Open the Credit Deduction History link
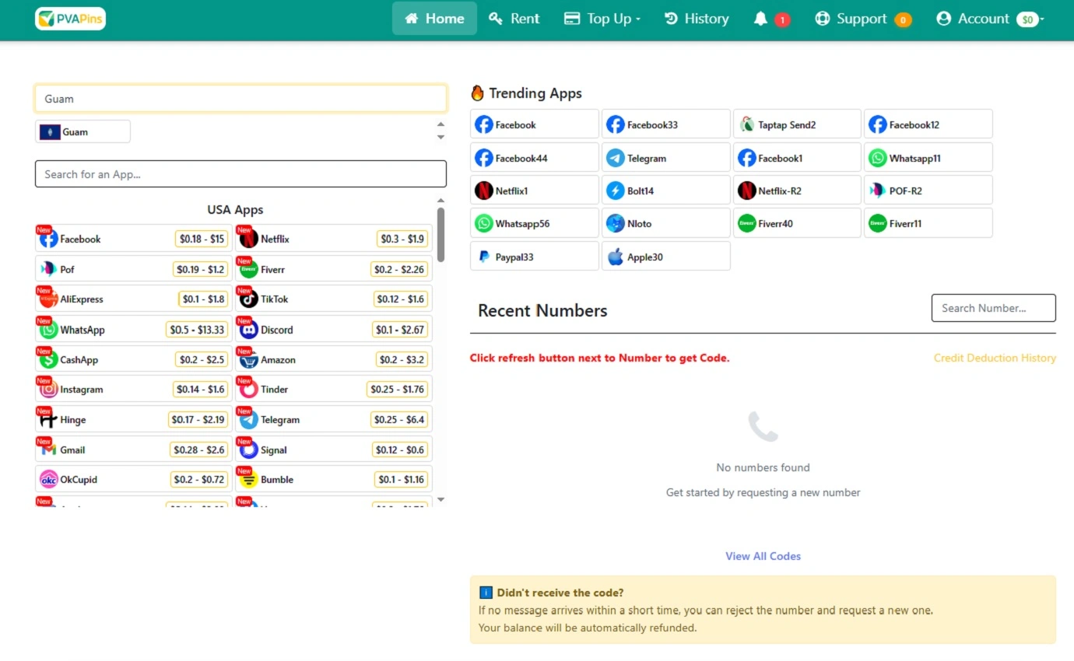The height and width of the screenshot is (661, 1074). (x=995, y=358)
